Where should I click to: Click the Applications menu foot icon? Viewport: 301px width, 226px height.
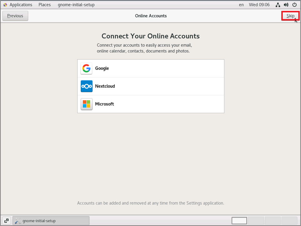tap(5, 5)
